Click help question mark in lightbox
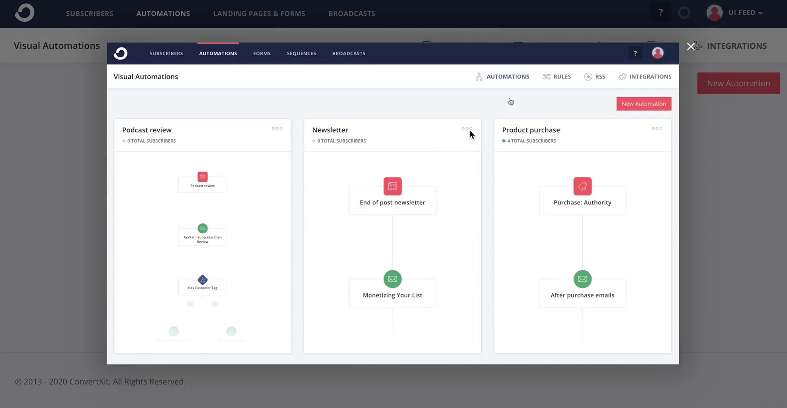The height and width of the screenshot is (408, 787). pos(635,53)
